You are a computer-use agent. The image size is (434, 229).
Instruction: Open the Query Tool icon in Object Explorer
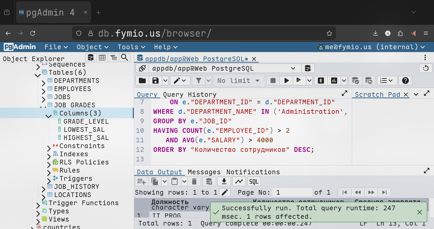pos(90,57)
